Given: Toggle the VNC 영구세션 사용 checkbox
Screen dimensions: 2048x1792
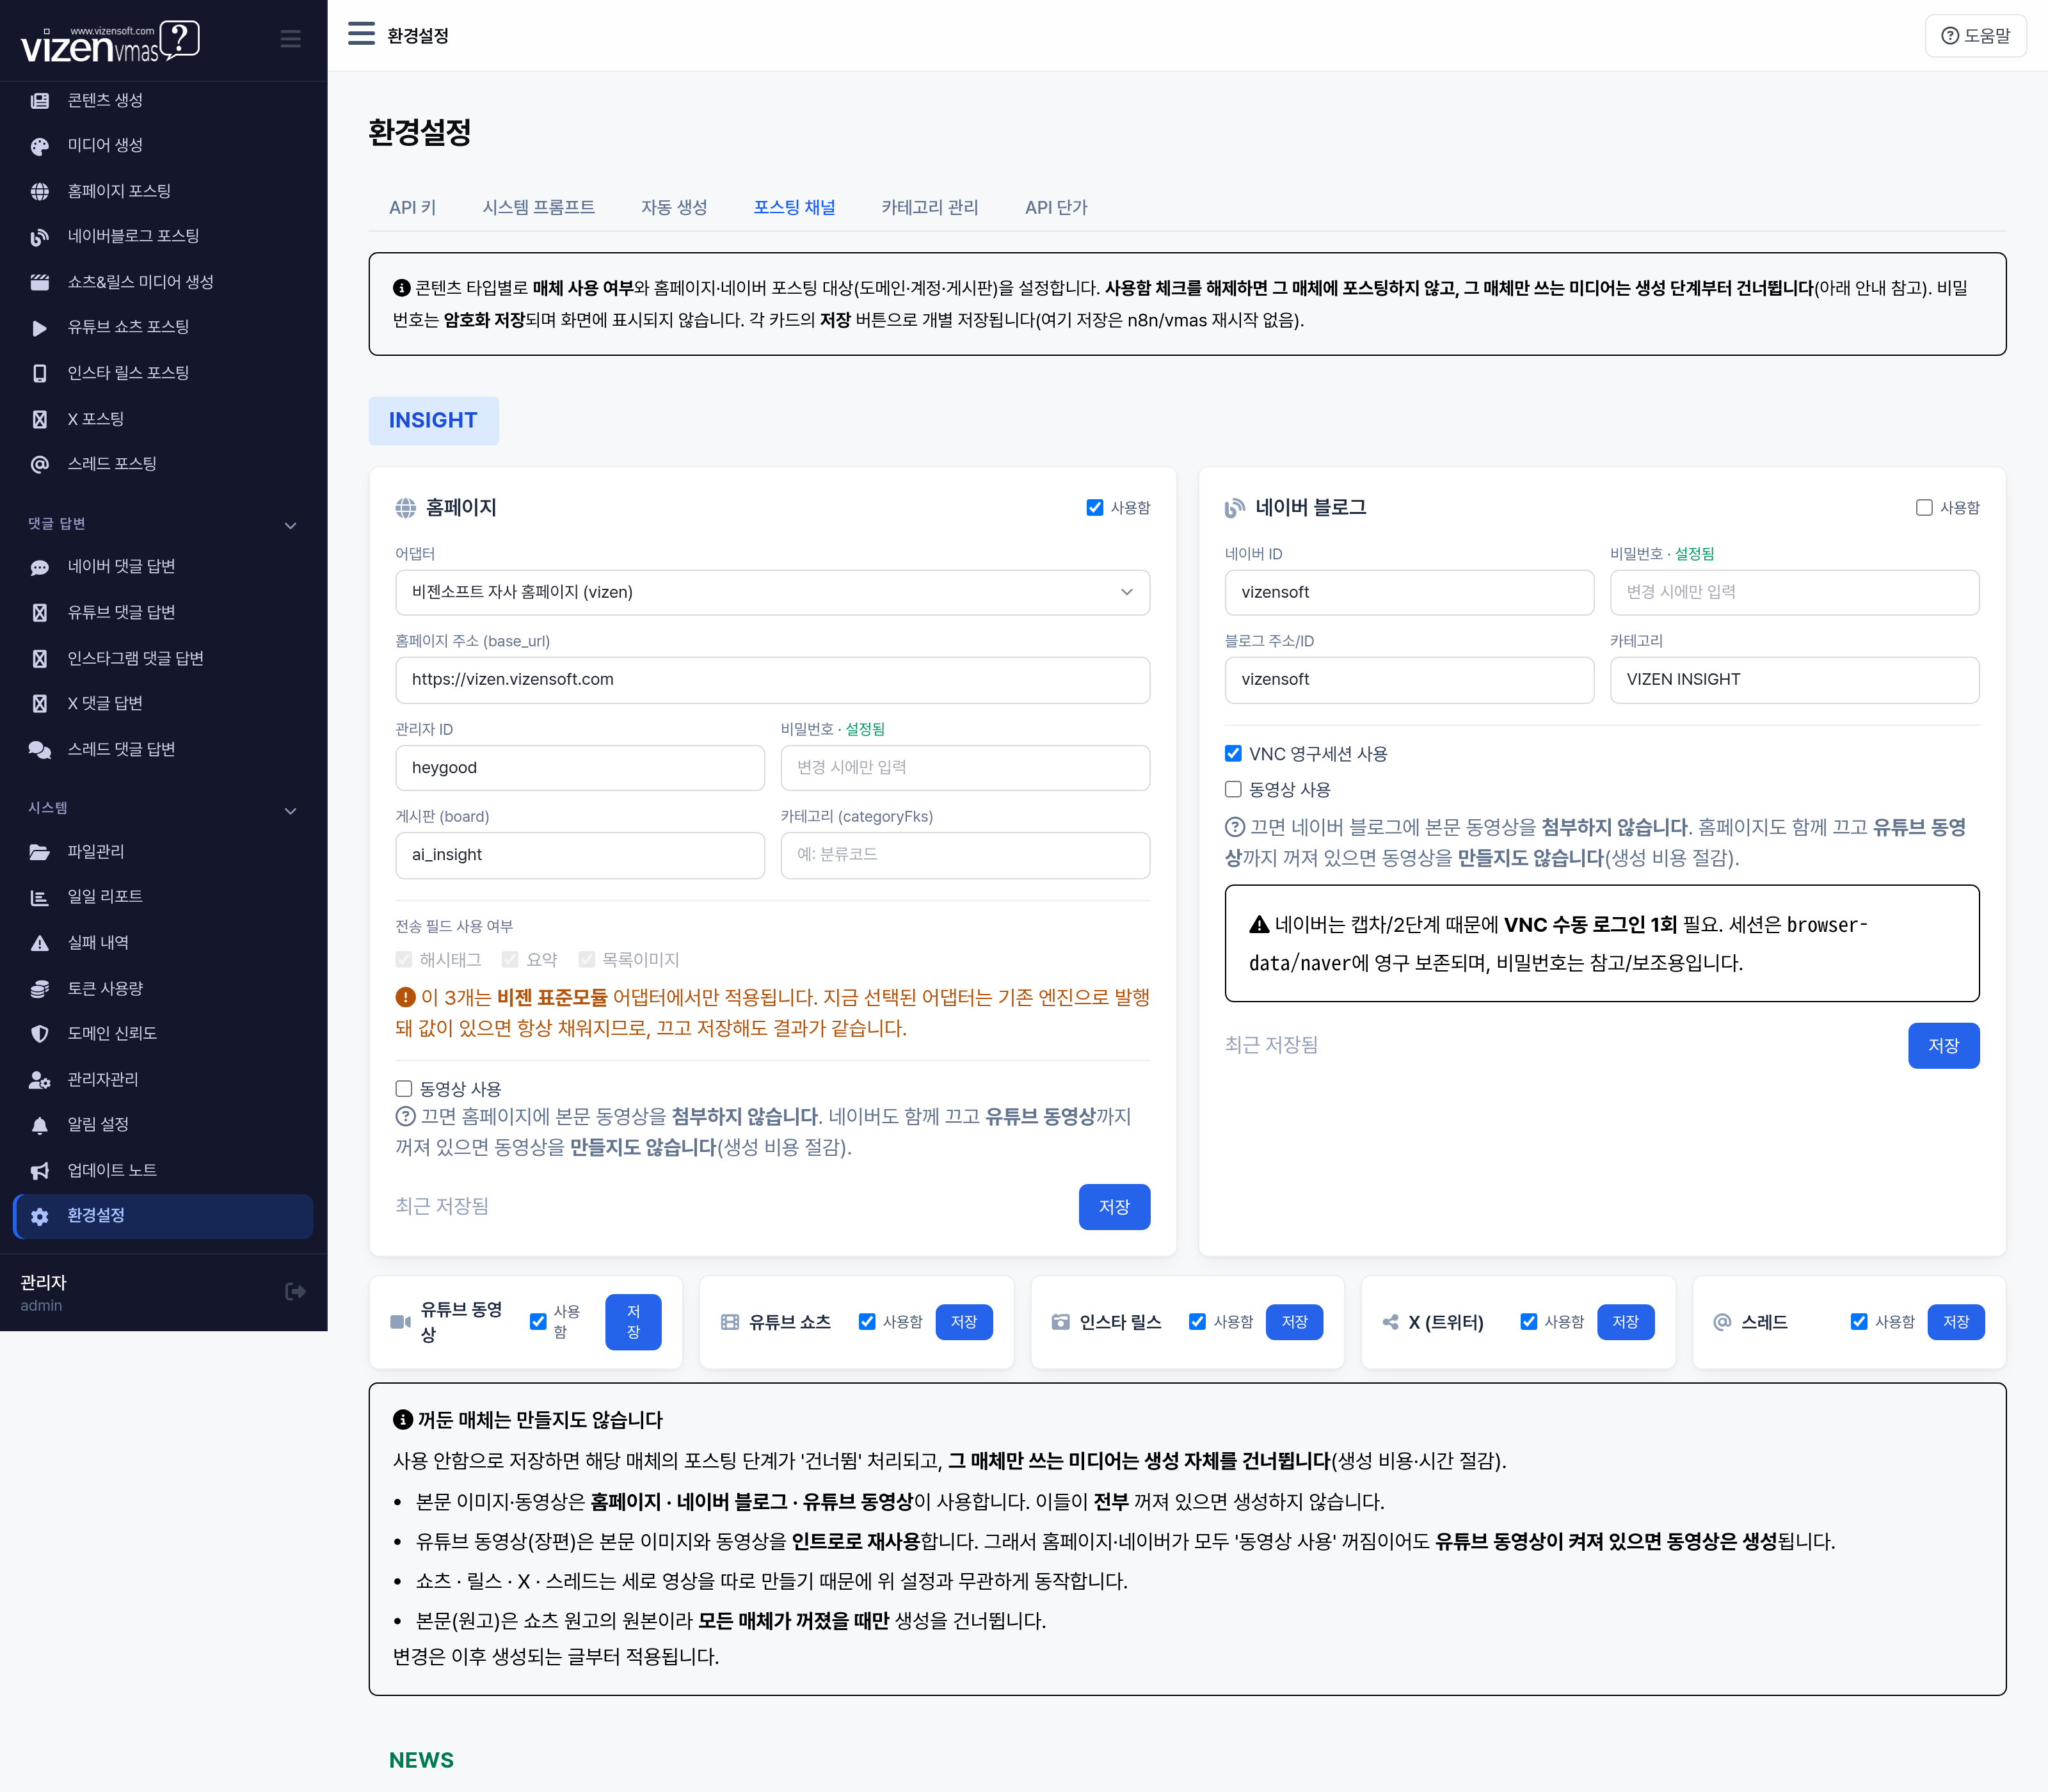Looking at the screenshot, I should point(1233,754).
